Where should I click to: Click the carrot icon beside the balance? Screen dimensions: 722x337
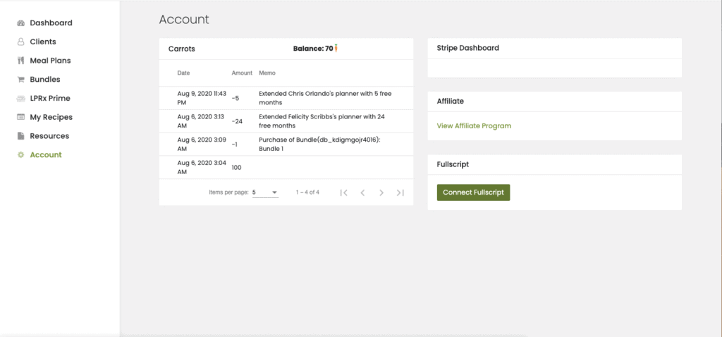[336, 49]
